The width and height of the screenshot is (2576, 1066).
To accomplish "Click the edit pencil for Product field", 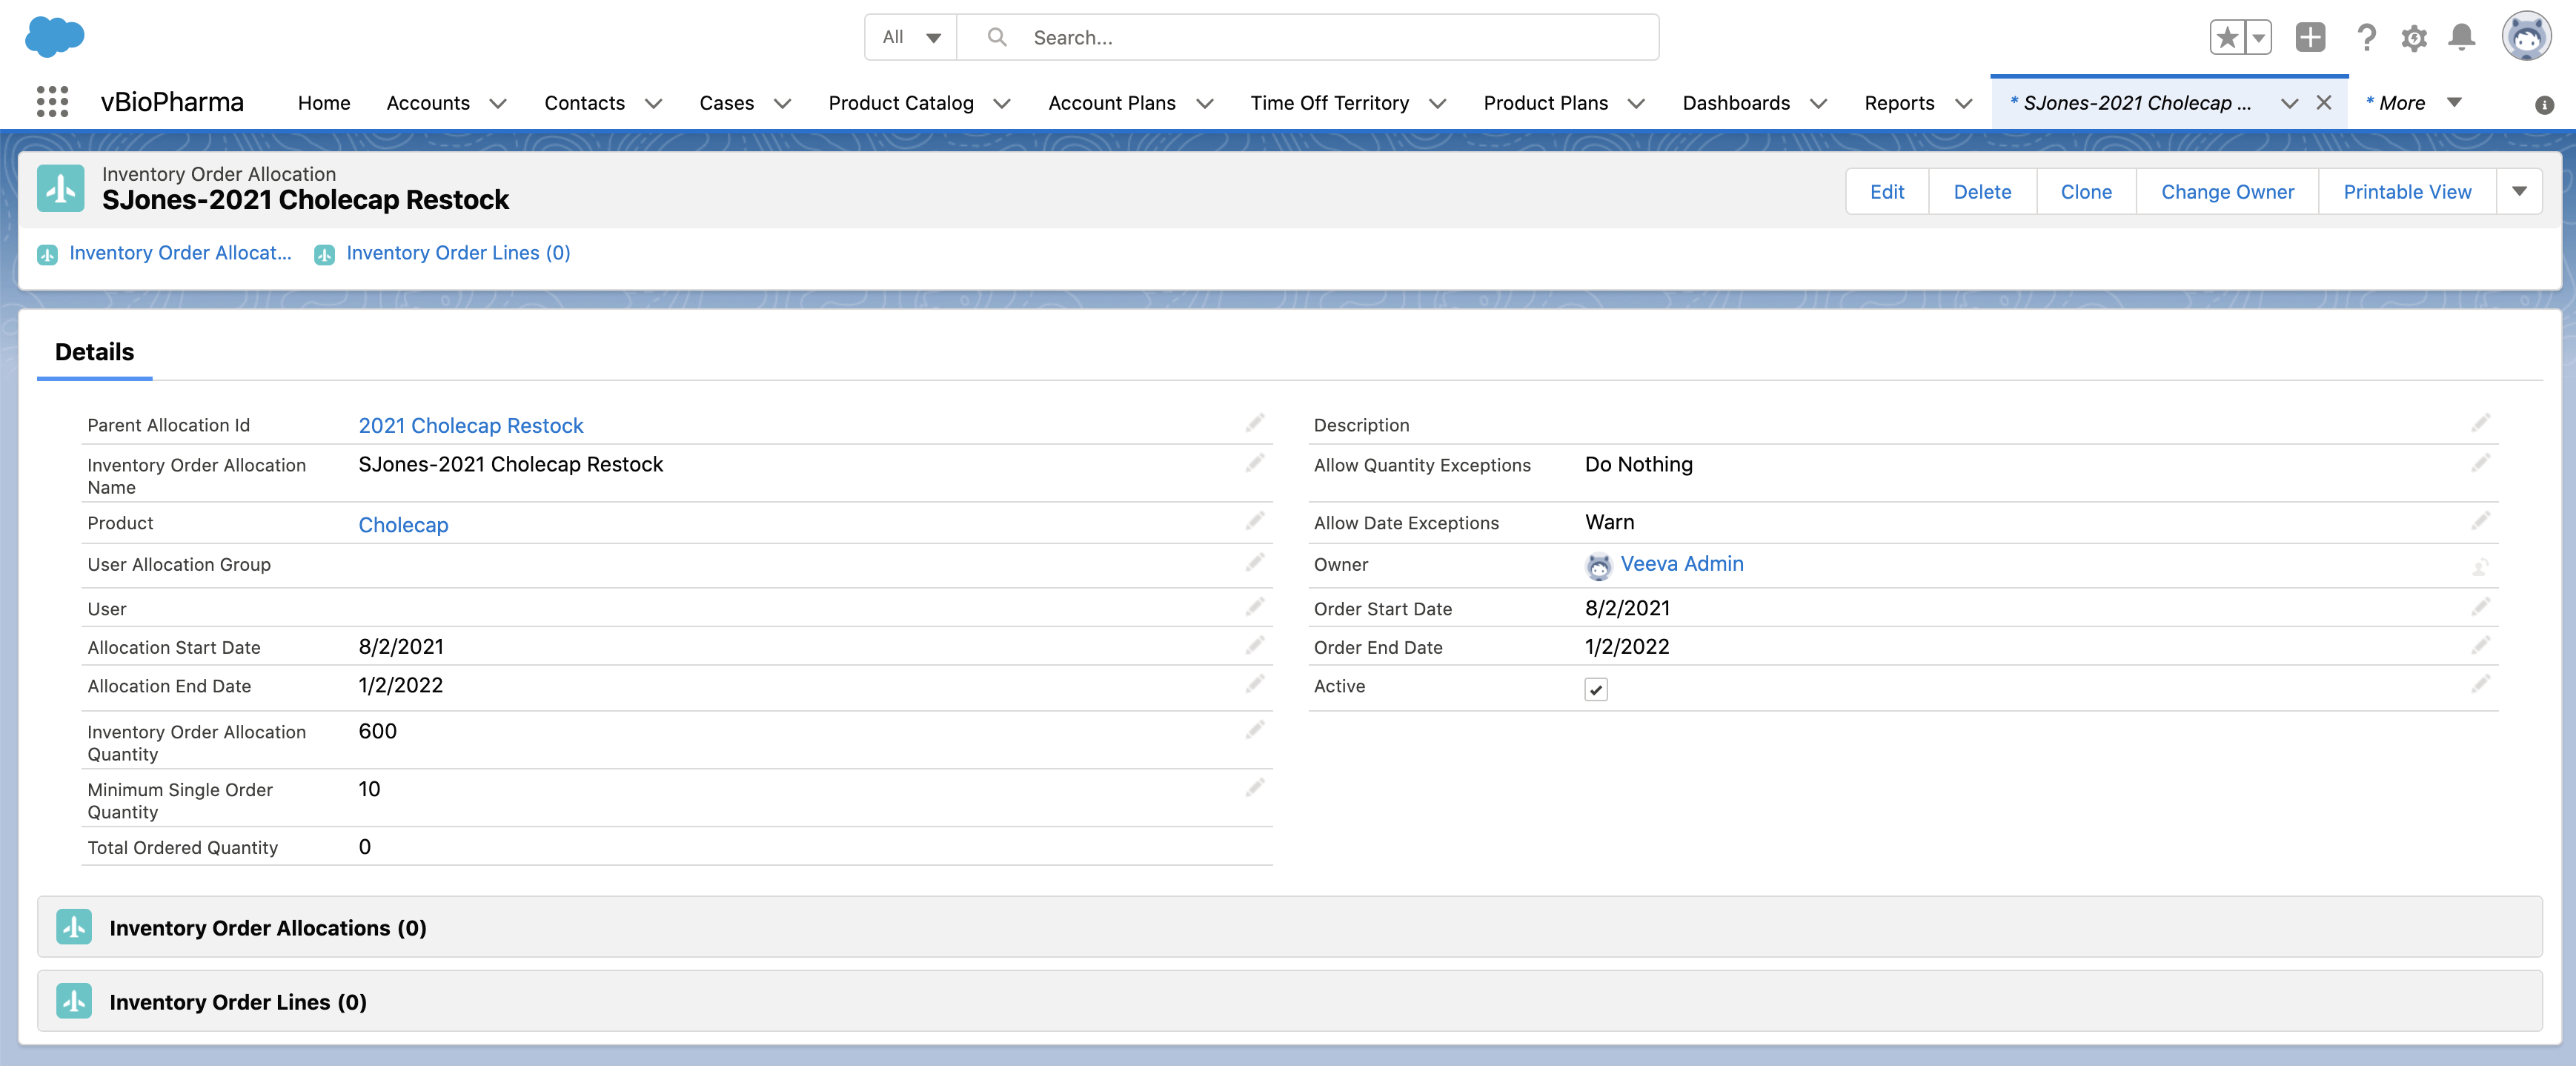I will 1254,522.
